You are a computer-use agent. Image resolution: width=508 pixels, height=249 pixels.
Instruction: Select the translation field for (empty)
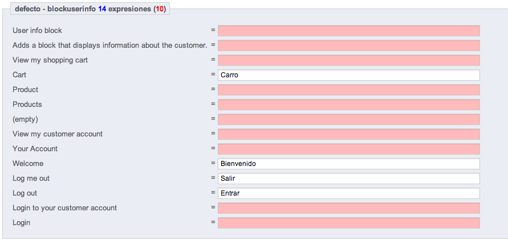pyautogui.click(x=348, y=119)
